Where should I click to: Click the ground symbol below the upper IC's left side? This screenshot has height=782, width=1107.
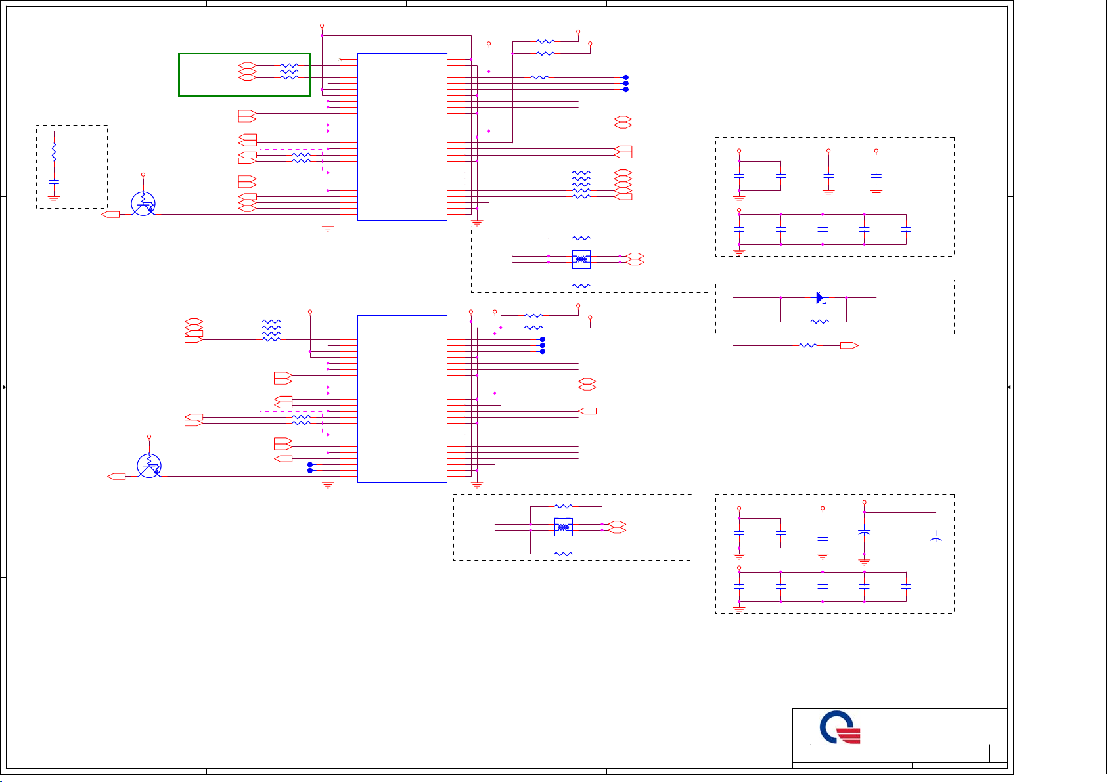pyautogui.click(x=328, y=229)
